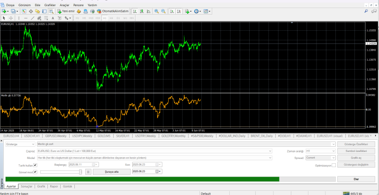Click the New Chart toolbar icon
Screen dimensions: 379x195
4,11
